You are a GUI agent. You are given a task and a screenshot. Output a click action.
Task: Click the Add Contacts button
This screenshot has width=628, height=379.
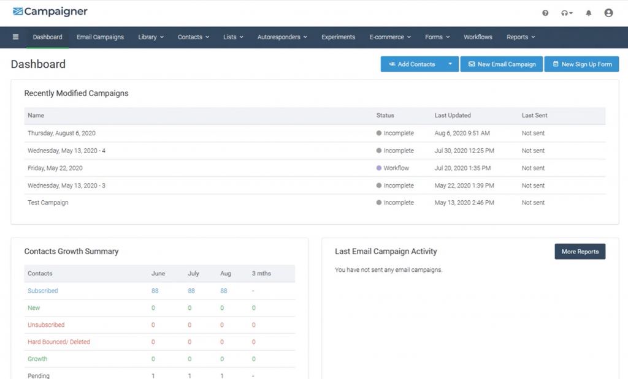click(412, 64)
